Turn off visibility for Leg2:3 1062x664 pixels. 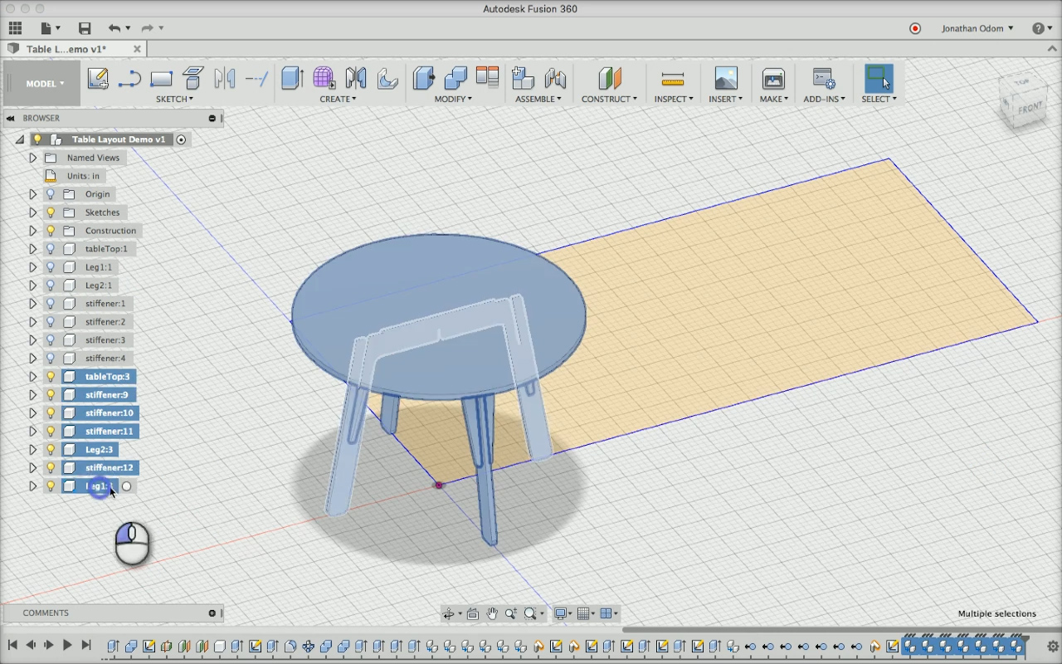pyautogui.click(x=51, y=449)
